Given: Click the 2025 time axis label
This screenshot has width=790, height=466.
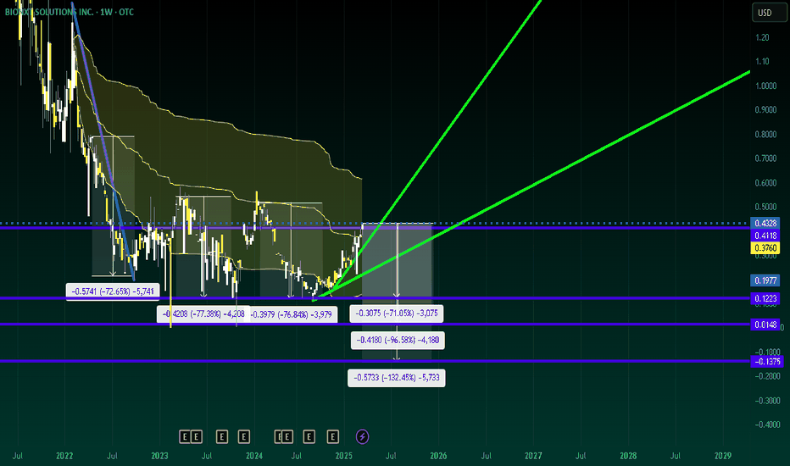Looking at the screenshot, I should click(343, 456).
